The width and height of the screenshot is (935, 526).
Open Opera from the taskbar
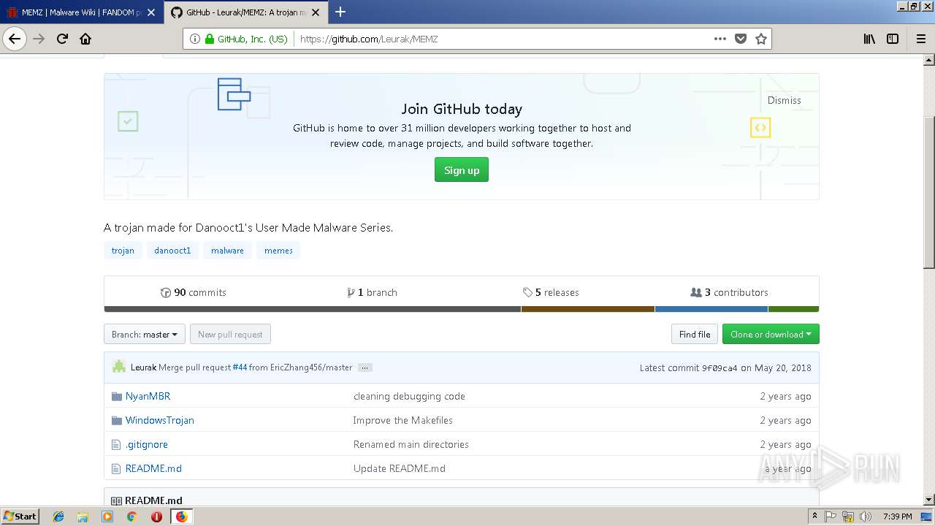(156, 517)
